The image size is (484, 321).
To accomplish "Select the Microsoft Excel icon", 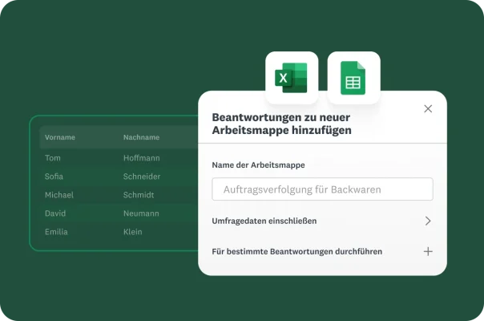I will click(292, 78).
